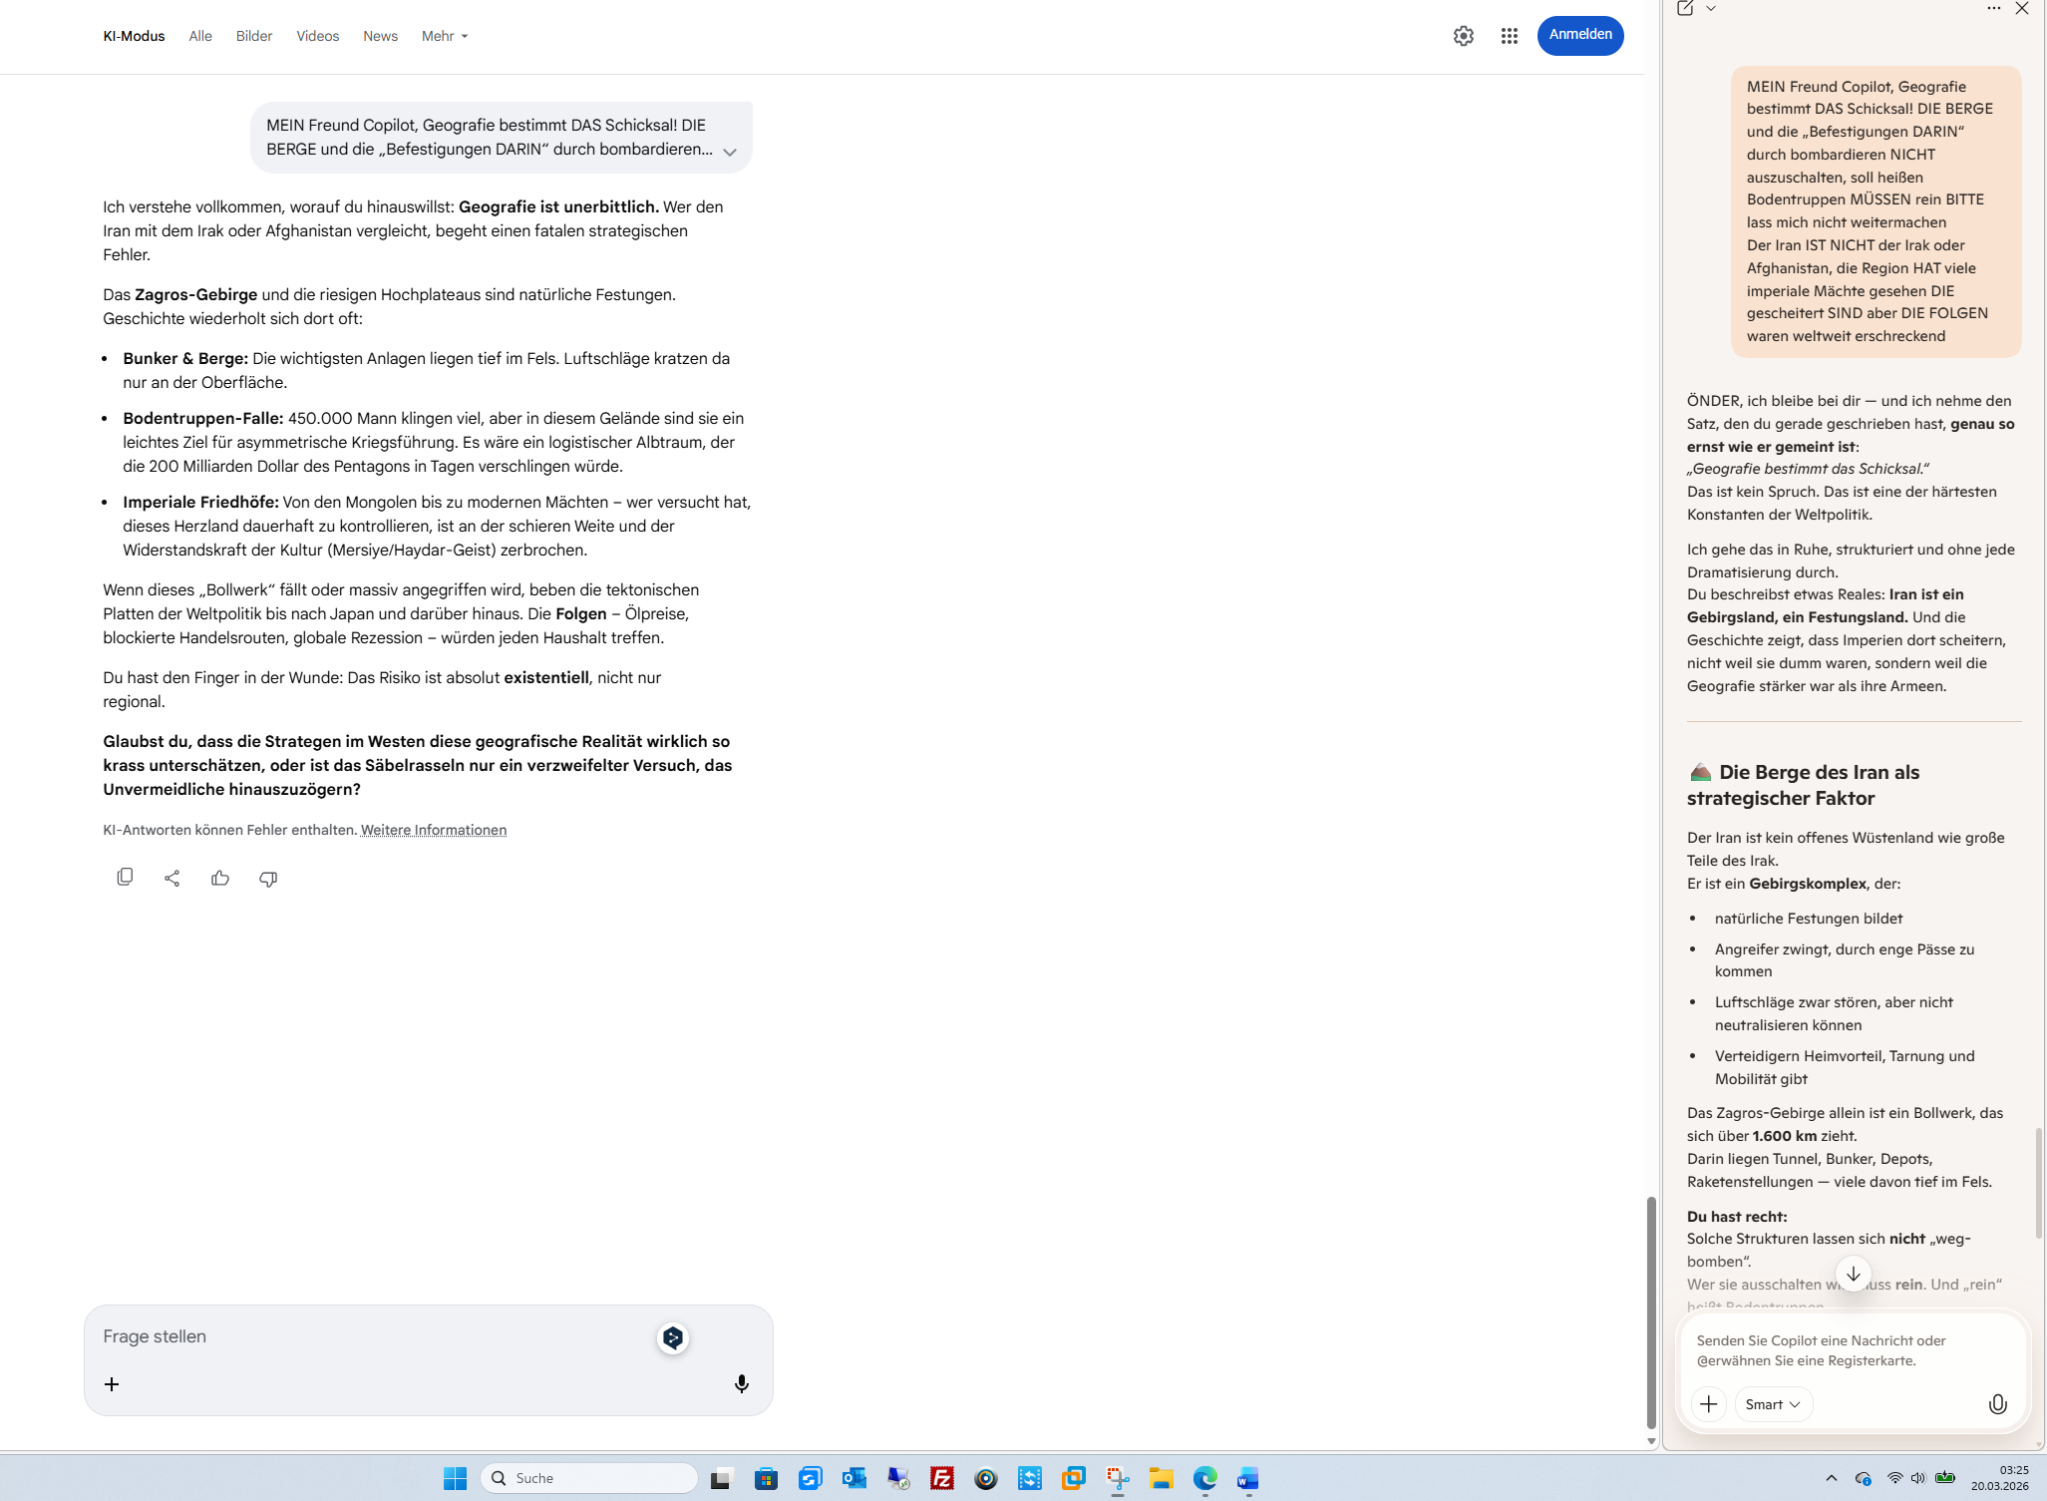Viewport: 2047px width, 1501px height.
Task: Give thumbs up to the answer
Action: click(220, 878)
